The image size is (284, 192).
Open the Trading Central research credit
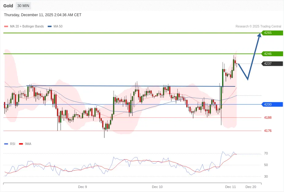click(258, 27)
